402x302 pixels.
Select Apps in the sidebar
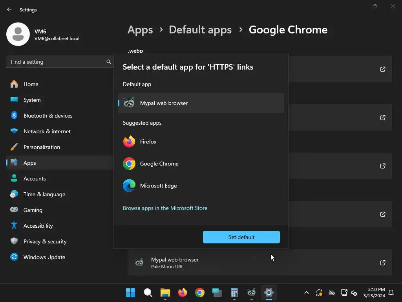coord(60,163)
